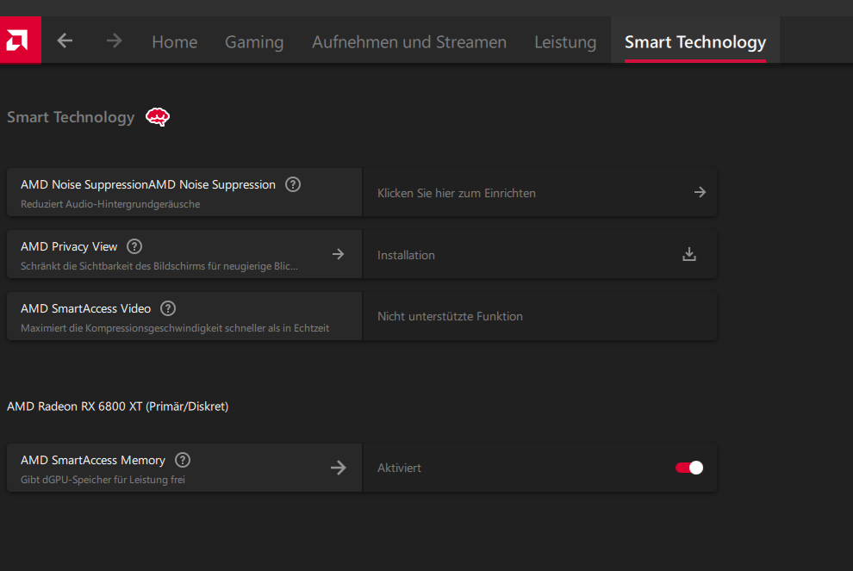Open the Home tab
The width and height of the screenshot is (853, 571).
tap(175, 42)
